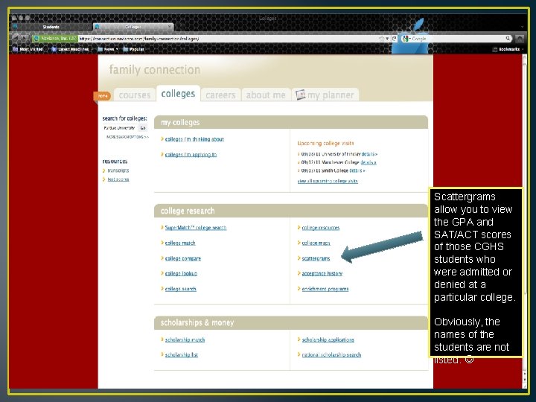The height and width of the screenshot is (402, 536).
Task: Open the Bookmarks menu on toolbar
Action: click(507, 49)
